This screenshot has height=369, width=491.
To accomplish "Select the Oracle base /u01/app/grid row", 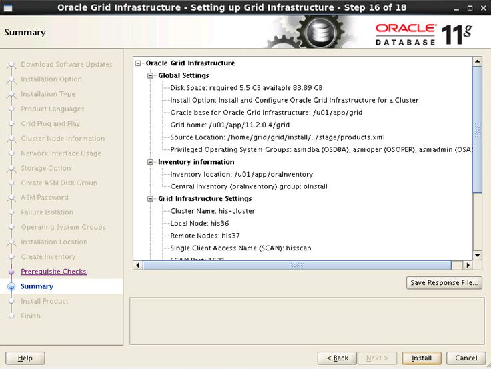I will (266, 113).
